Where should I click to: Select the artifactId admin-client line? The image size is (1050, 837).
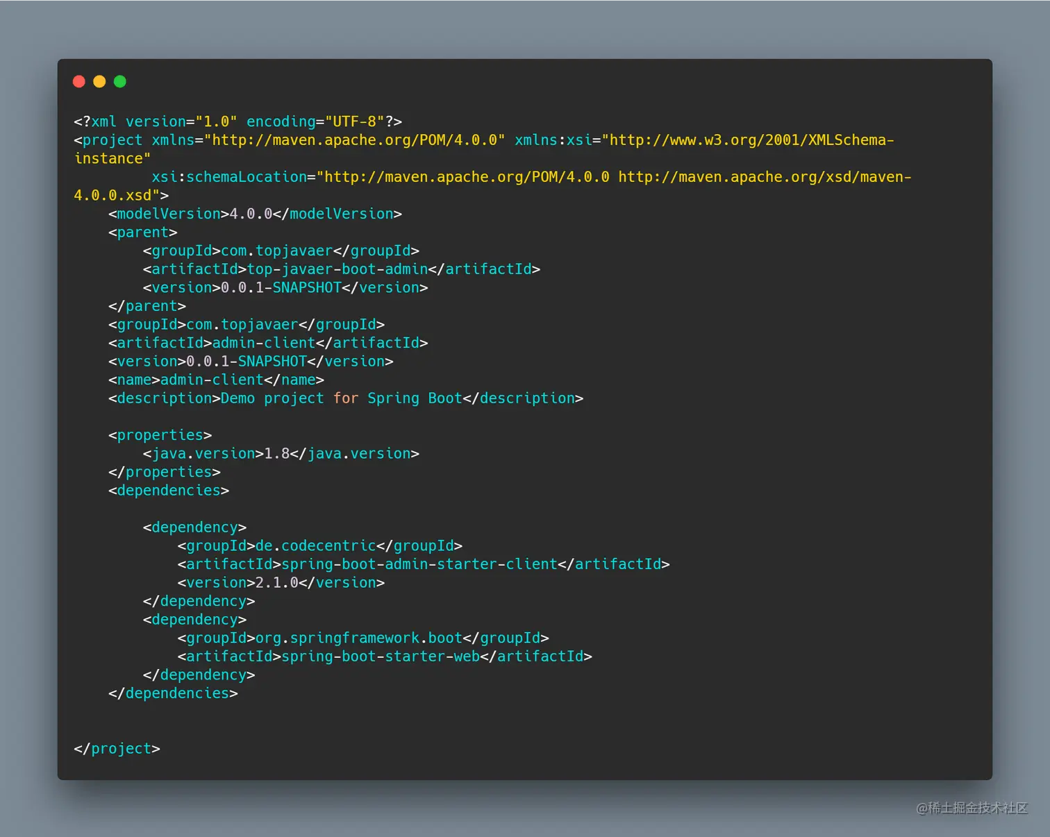click(268, 343)
